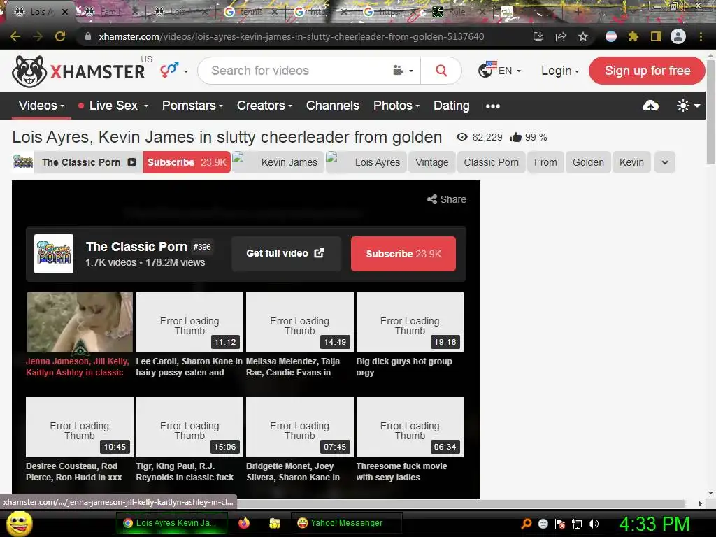
Task: Click the speaker volume tray icon
Action: 594,524
